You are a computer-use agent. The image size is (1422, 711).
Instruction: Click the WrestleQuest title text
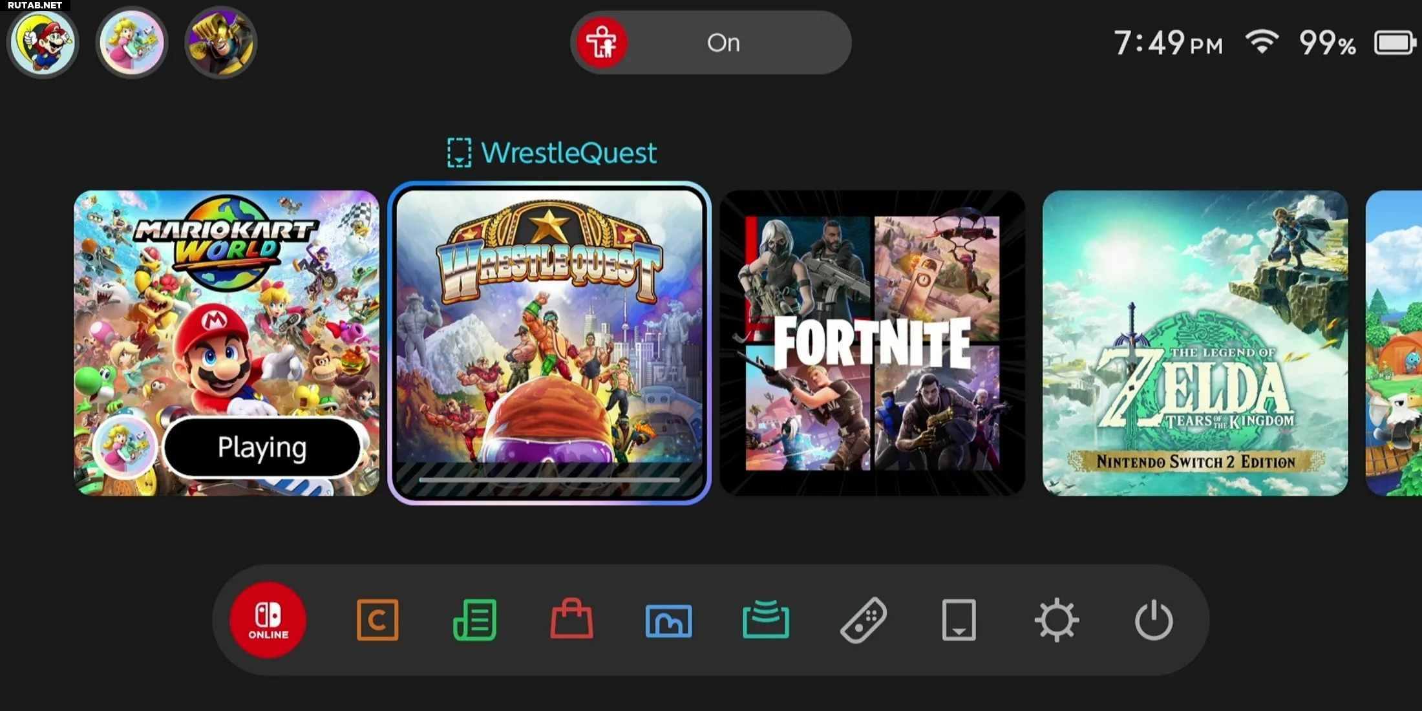point(569,153)
